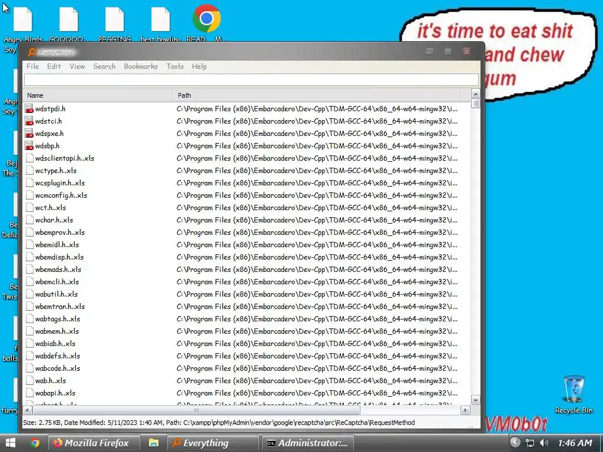This screenshot has width=603, height=452.
Task: Click the path cell of wchar.h..xls
Action: [x=317, y=220]
